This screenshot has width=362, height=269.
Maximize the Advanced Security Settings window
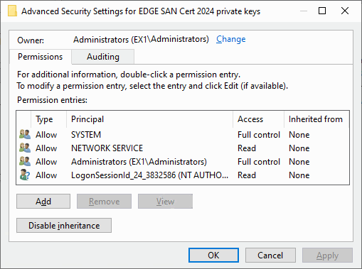click(x=322, y=11)
